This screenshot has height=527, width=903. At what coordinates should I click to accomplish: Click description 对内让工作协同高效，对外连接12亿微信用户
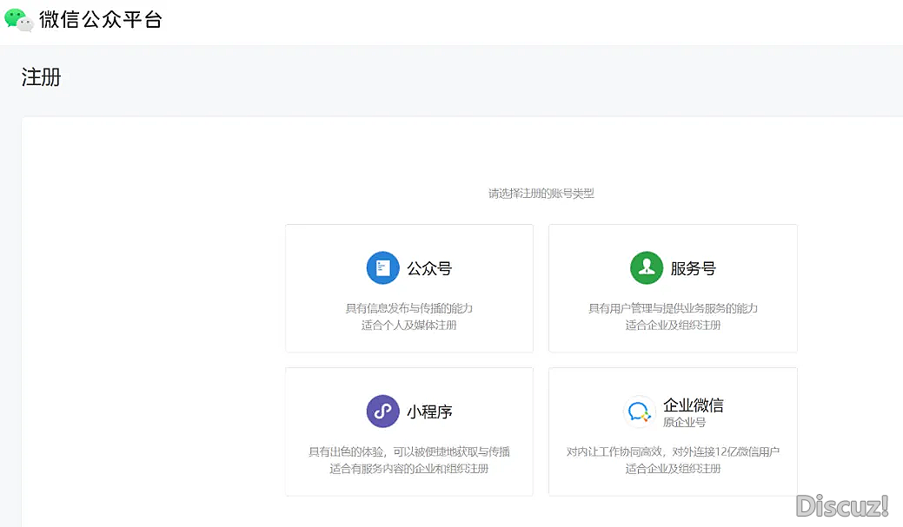coord(673,451)
